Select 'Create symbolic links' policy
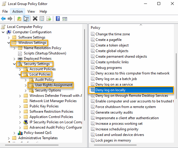This screenshot has width=178, height=148. (112, 62)
